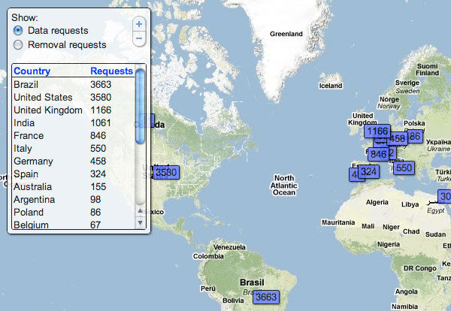Click the 324 map marker over Spain
Viewport: 451px width, 311px height.
369,172
